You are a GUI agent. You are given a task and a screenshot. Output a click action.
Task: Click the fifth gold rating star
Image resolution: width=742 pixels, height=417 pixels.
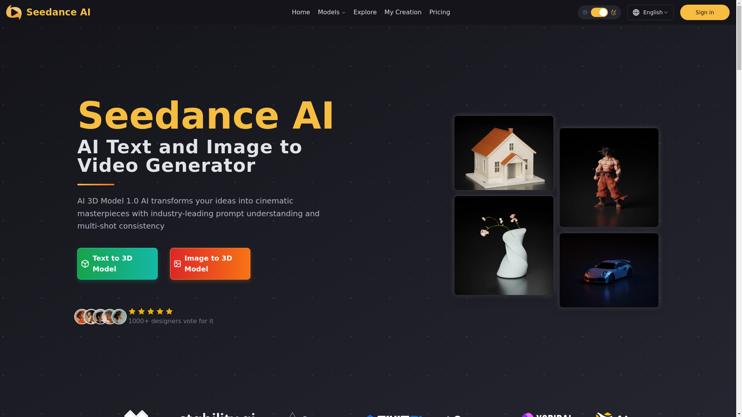click(x=169, y=311)
